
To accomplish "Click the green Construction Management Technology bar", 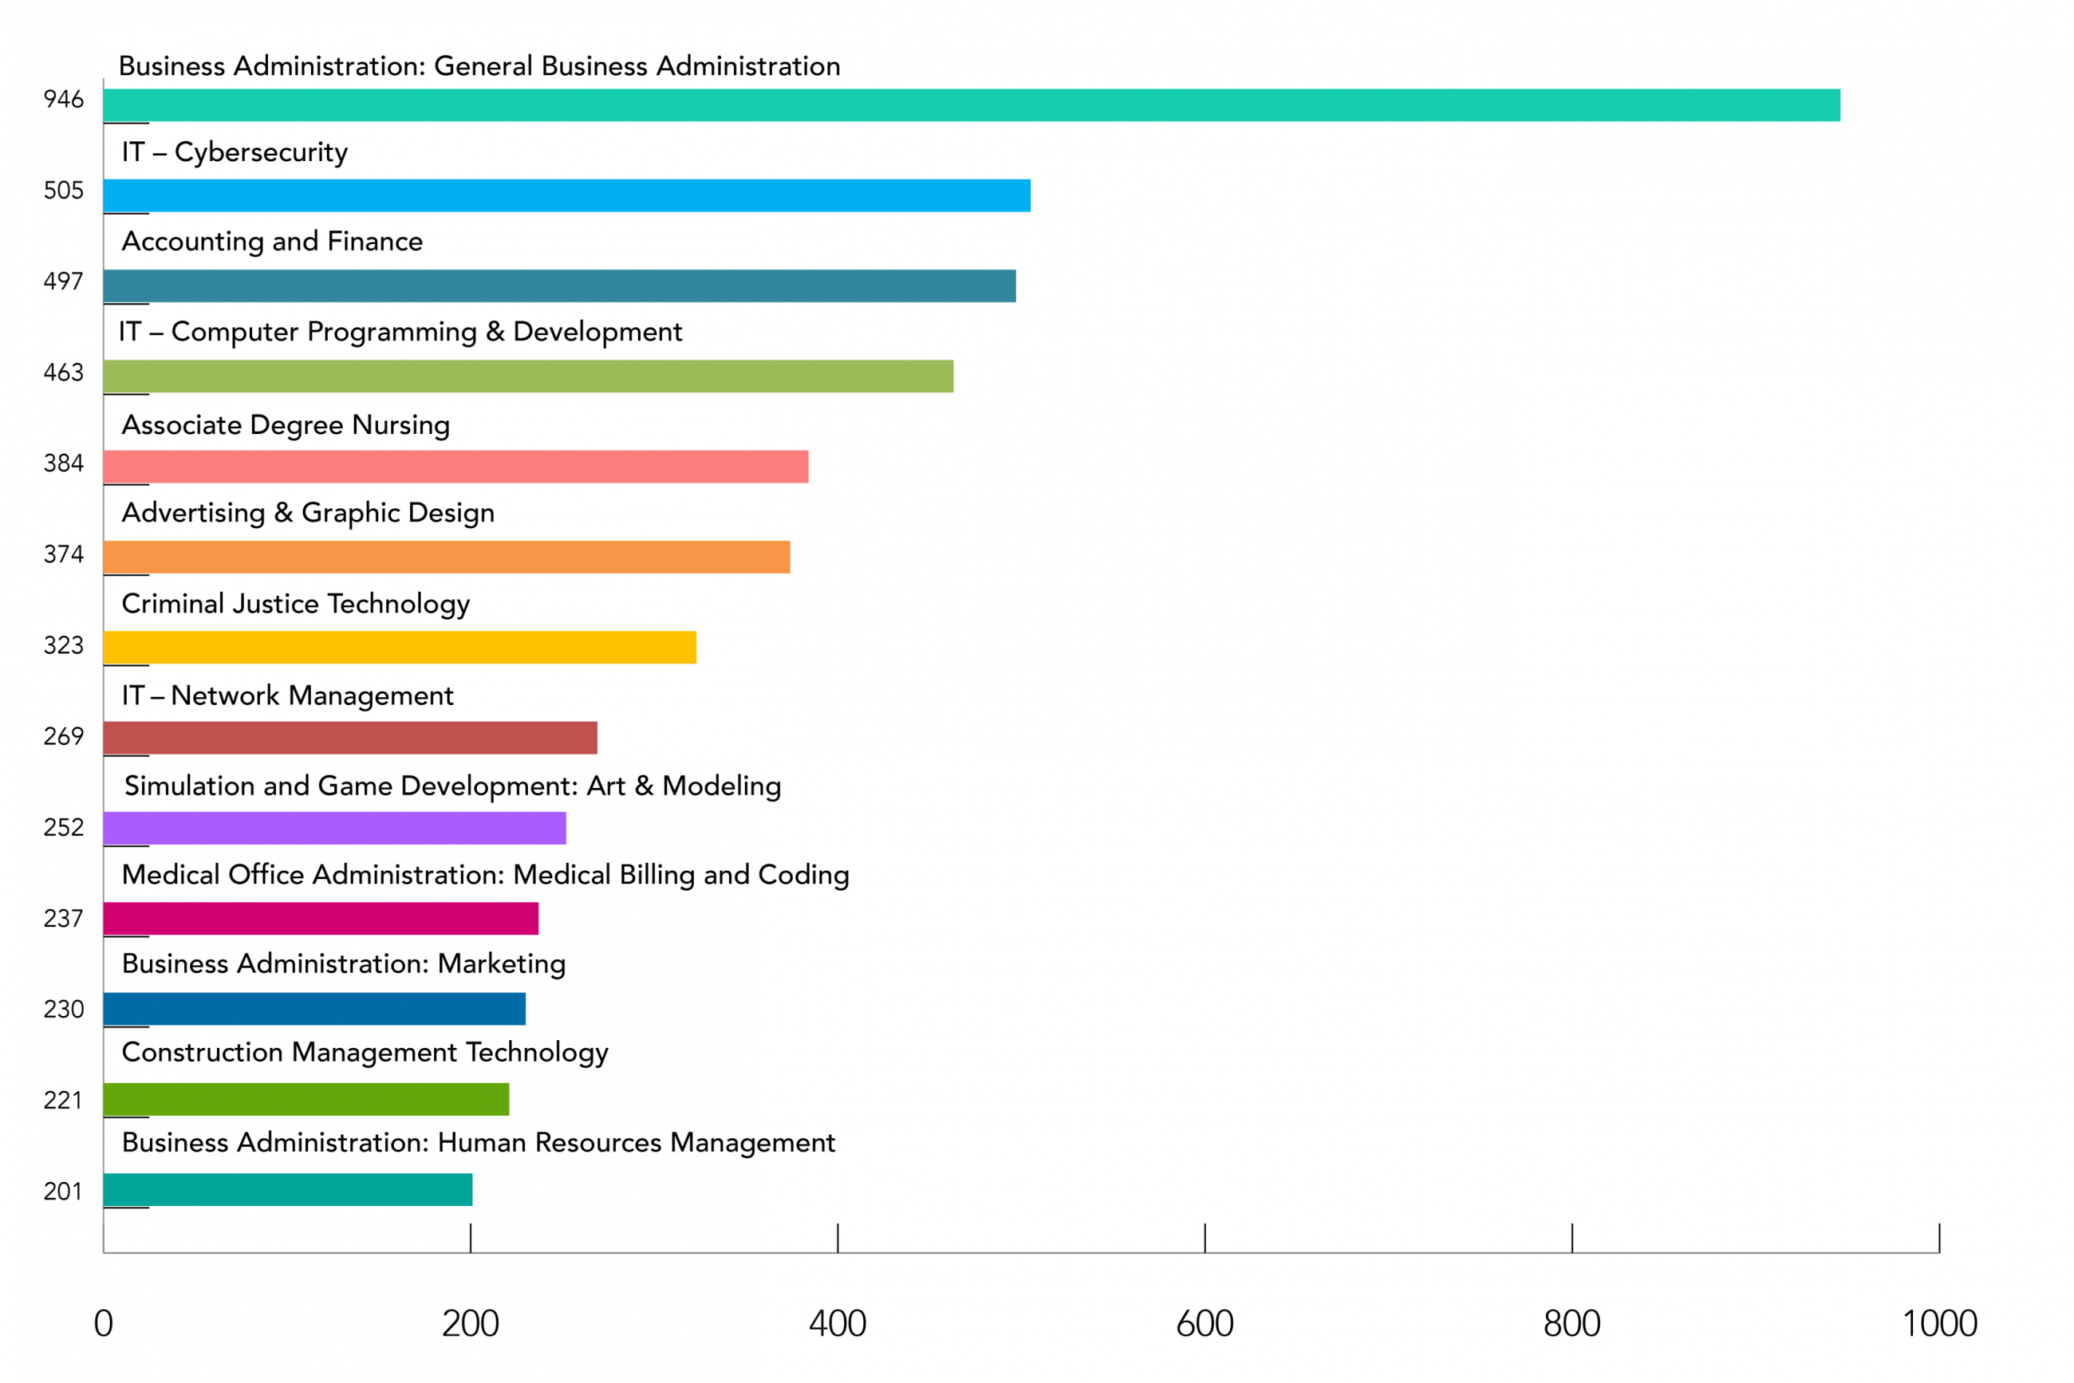I will tap(306, 1100).
